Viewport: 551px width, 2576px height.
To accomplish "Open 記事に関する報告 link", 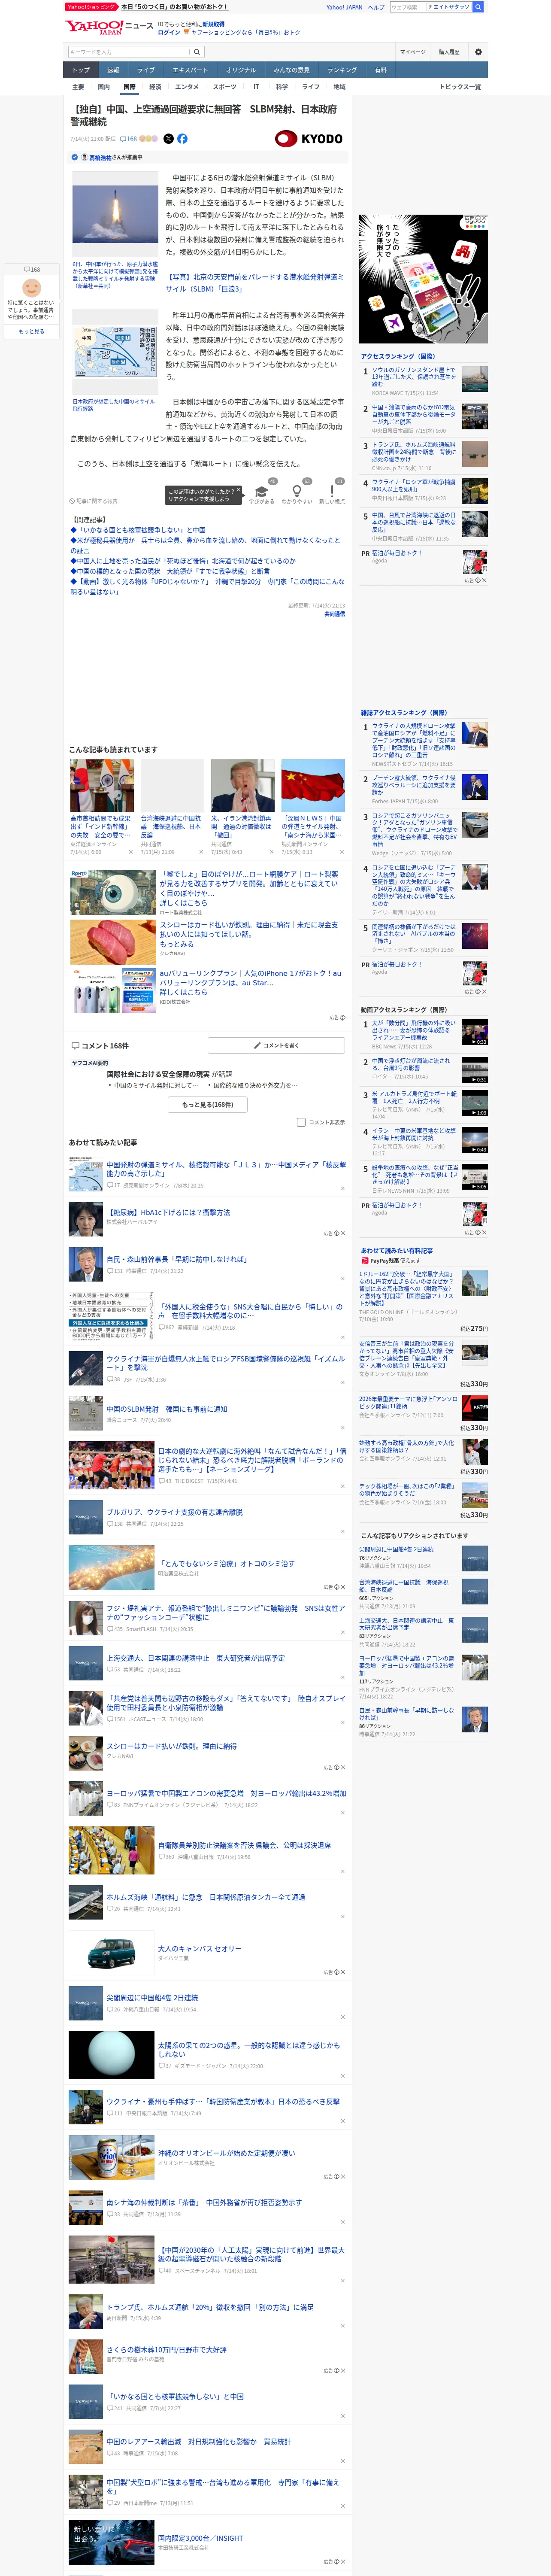I will 94,501.
